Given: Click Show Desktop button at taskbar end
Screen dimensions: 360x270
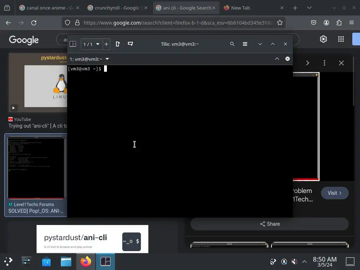Looking at the screenshot, I should (x=350, y=262).
